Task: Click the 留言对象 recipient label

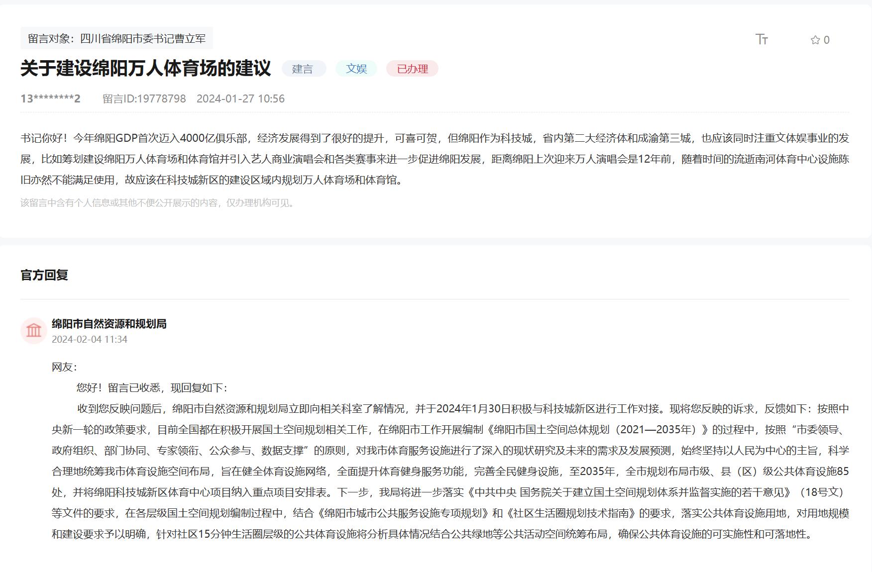Action: point(116,38)
